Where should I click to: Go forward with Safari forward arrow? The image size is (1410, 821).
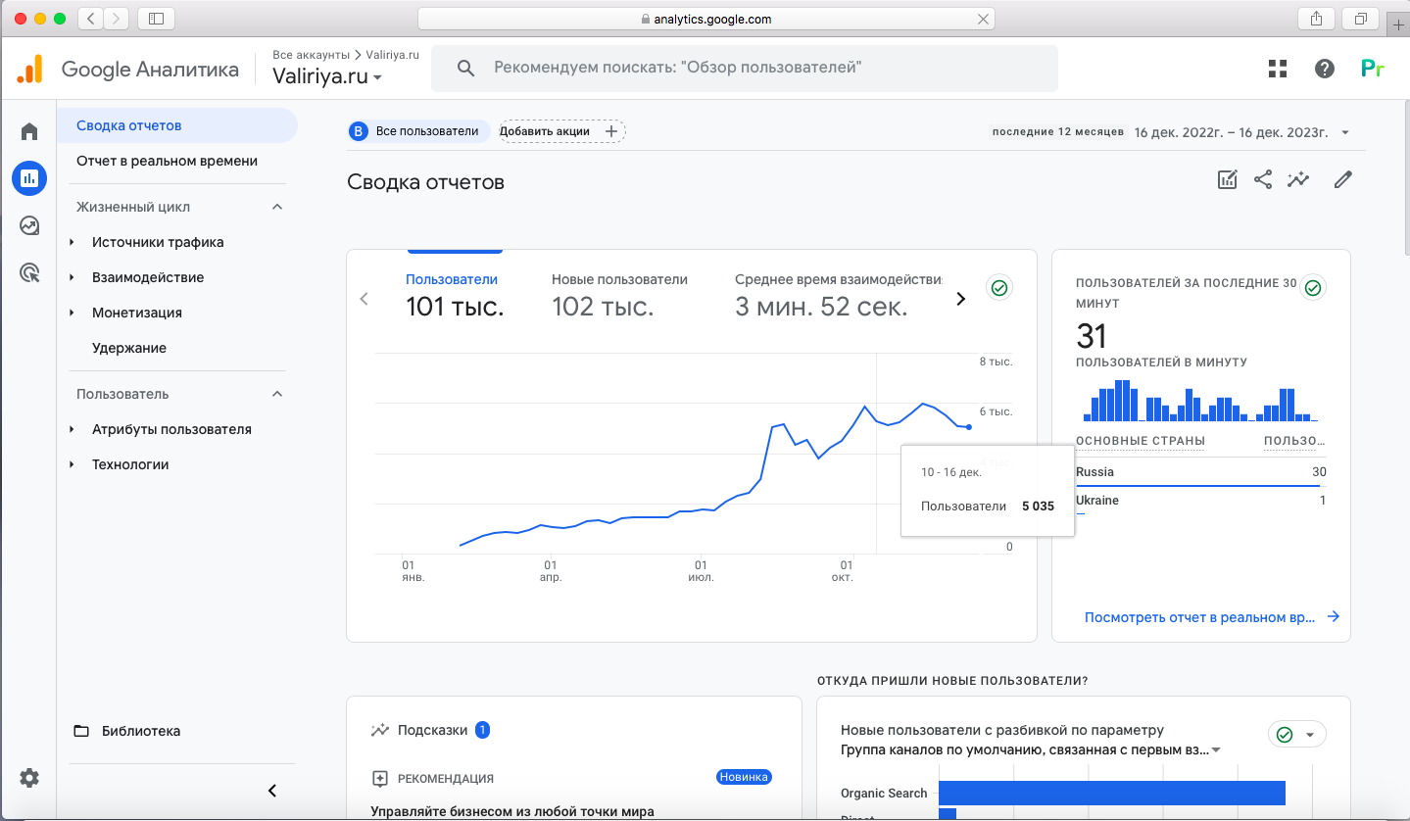117,19
